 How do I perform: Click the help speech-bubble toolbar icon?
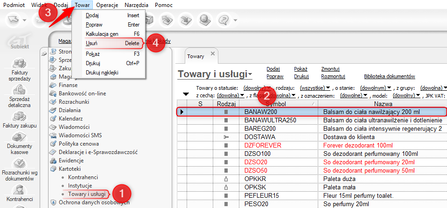point(224,20)
